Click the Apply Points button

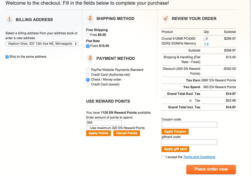point(98,133)
